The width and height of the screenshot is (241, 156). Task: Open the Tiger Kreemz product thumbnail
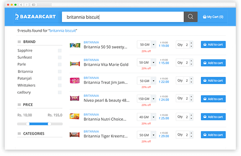[75, 135]
